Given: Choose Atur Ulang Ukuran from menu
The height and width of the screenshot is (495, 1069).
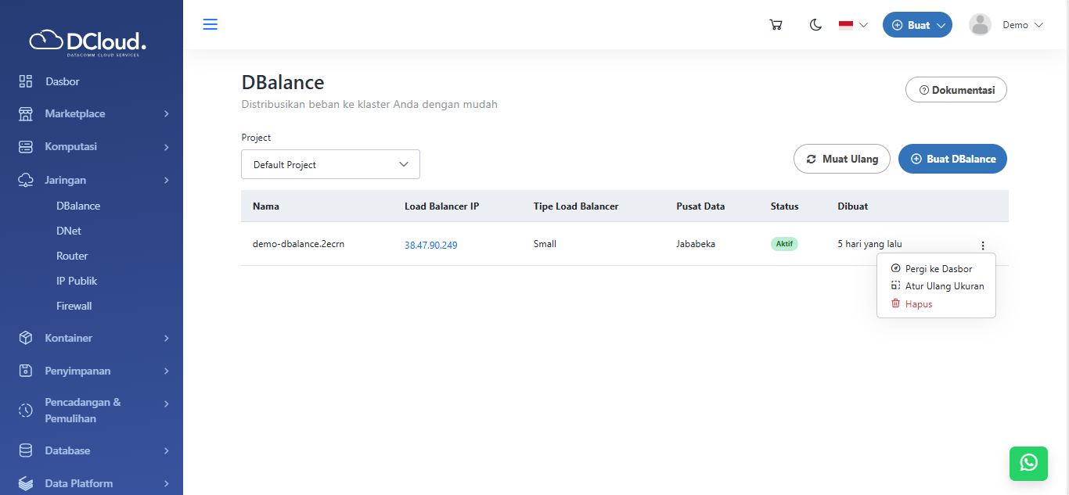Looking at the screenshot, I should click(x=944, y=286).
